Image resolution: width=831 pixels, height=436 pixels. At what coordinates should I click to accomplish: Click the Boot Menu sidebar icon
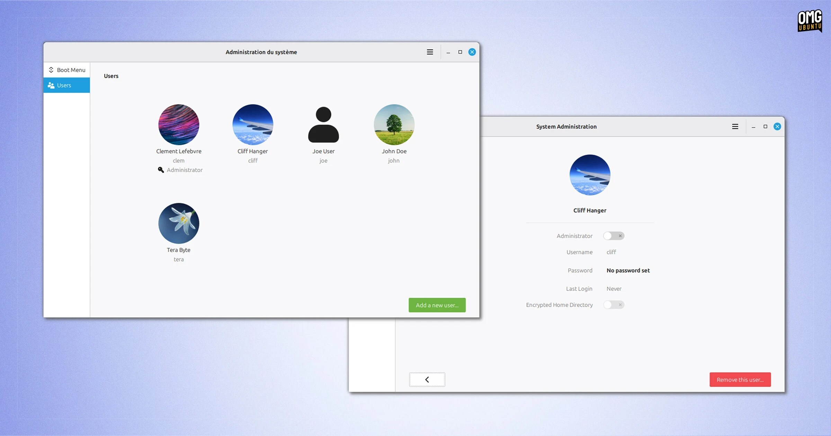(51, 70)
